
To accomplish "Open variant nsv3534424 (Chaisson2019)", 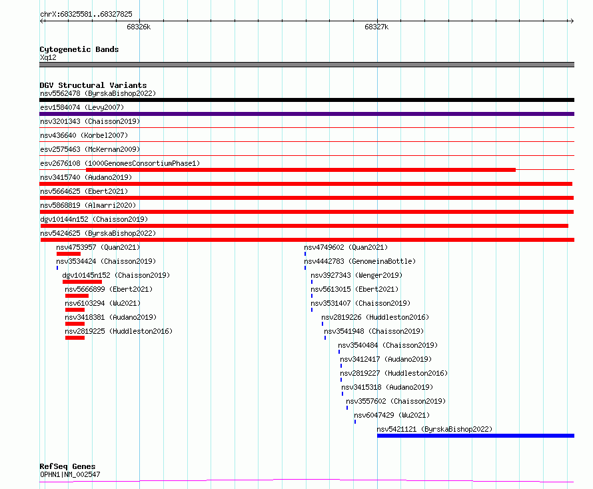I will (x=106, y=261).
